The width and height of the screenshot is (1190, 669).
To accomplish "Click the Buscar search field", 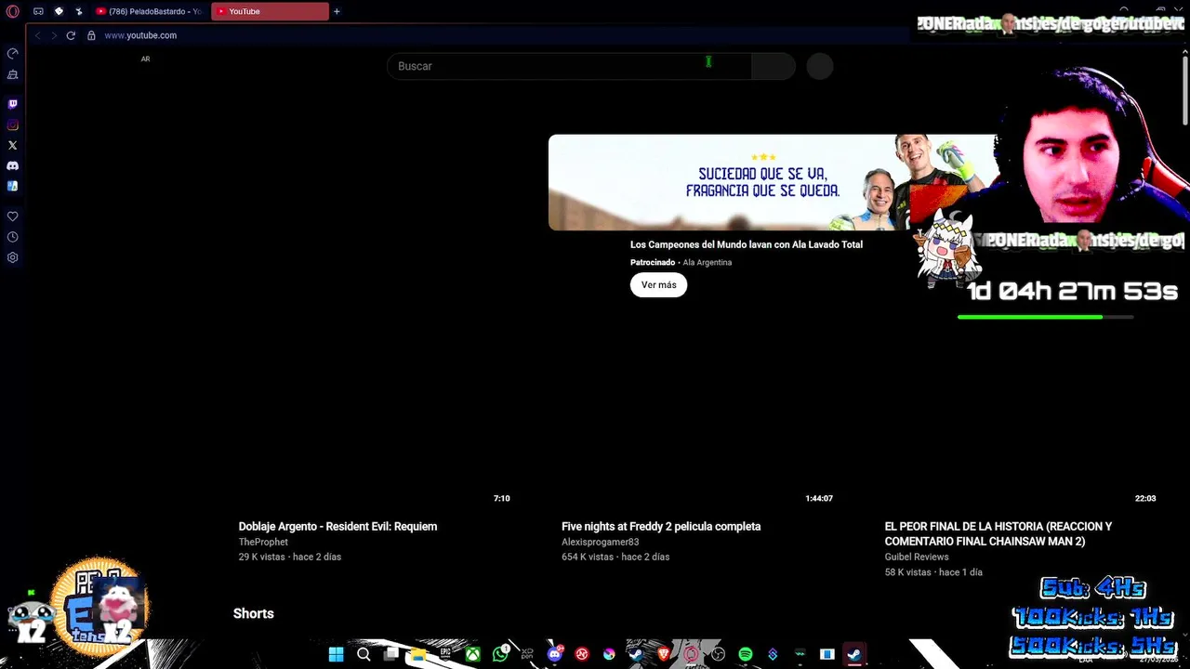I will click(569, 66).
